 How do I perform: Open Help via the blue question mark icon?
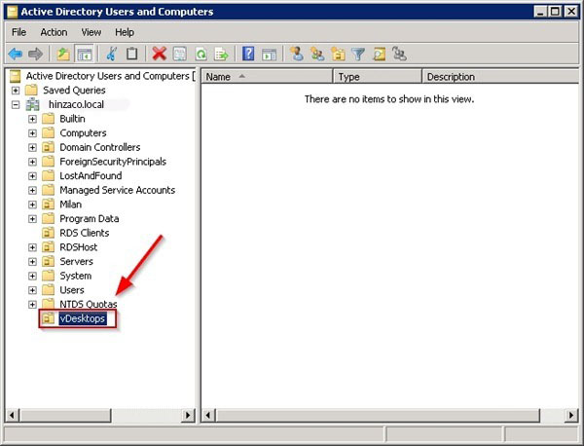(248, 54)
